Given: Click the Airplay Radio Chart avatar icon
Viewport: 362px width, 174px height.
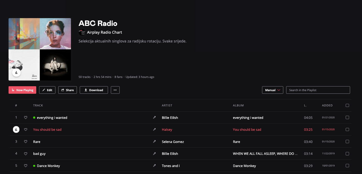Looking at the screenshot, I should (x=82, y=32).
